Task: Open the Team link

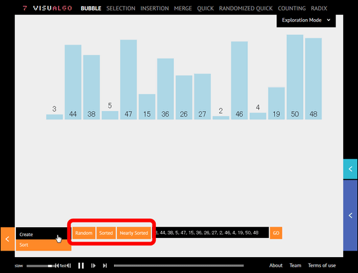Action: click(x=295, y=265)
